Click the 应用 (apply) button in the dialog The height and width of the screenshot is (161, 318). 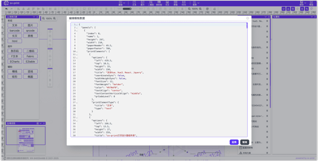pos(234,142)
